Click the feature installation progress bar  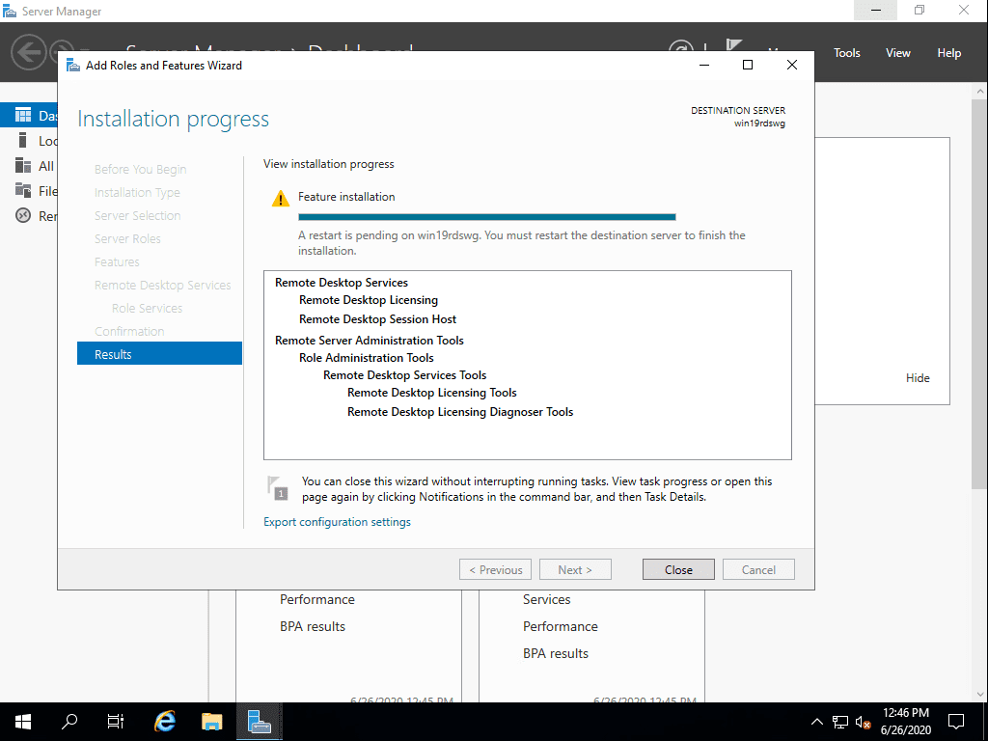(486, 217)
